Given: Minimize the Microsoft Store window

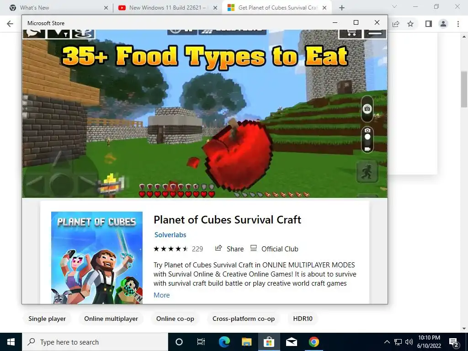Looking at the screenshot, I should coord(335,22).
